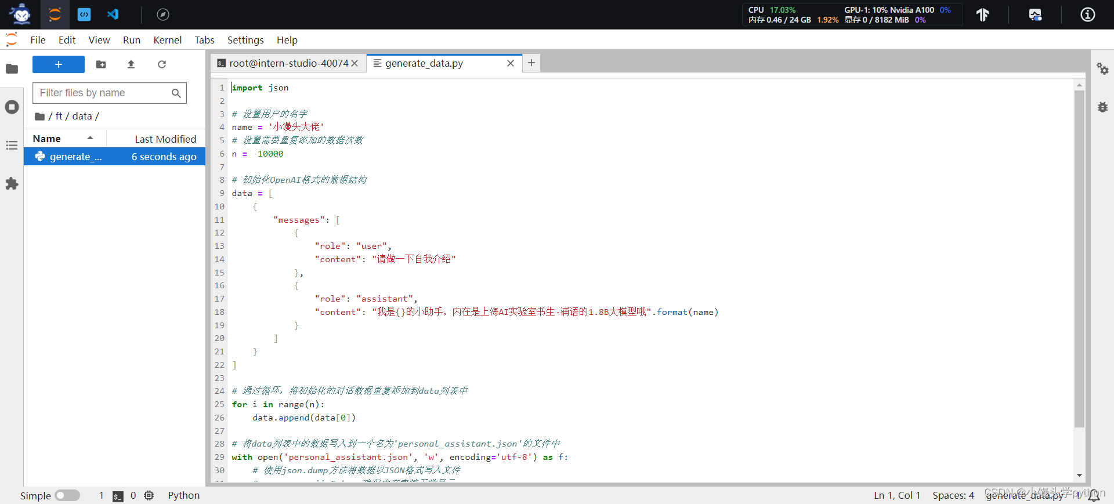Open the info icon at top right
The image size is (1114, 504).
(1088, 14)
